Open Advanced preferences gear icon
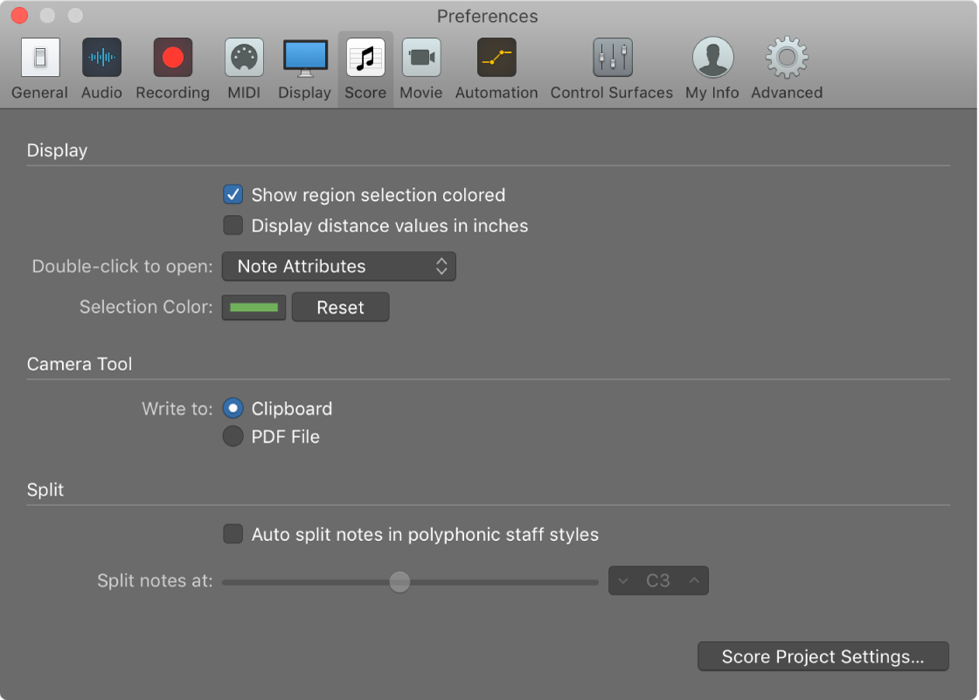Viewport: 979px width, 700px height. 786,59
